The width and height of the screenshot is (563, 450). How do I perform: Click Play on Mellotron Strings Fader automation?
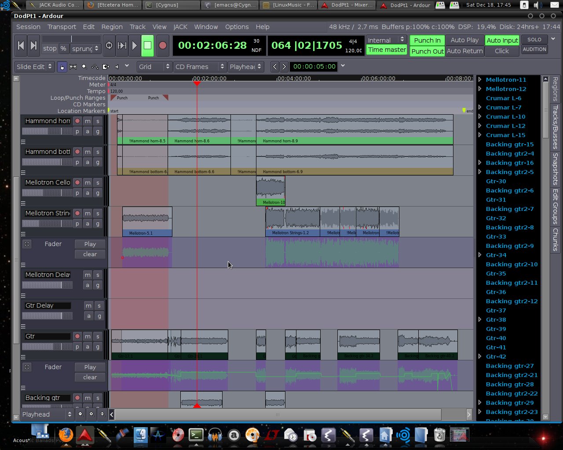tap(90, 244)
